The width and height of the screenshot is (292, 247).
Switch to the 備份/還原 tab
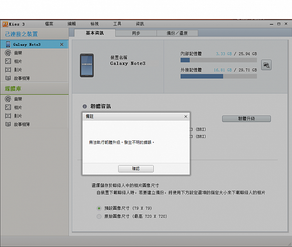pyautogui.click(x=177, y=33)
